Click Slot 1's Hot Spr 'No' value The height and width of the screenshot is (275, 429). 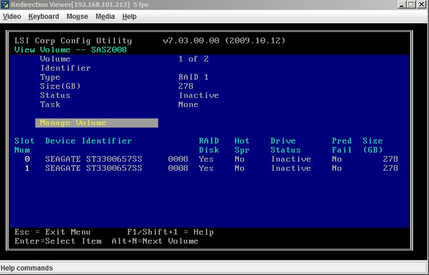coord(240,168)
